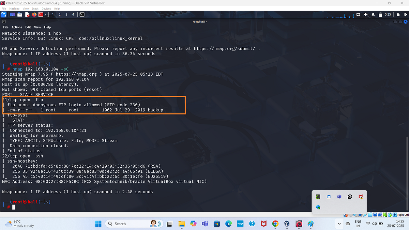Image resolution: width=409 pixels, height=230 pixels.
Task: Switch to workspace 2 in the Kali panel
Action: pos(59,14)
